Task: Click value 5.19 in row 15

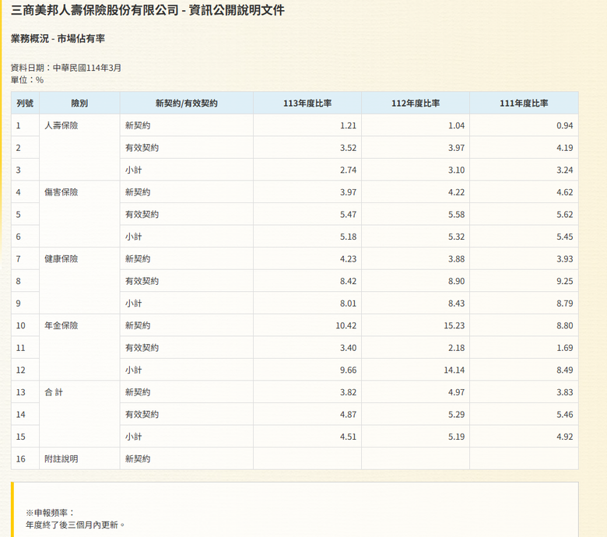Action: click(x=456, y=437)
